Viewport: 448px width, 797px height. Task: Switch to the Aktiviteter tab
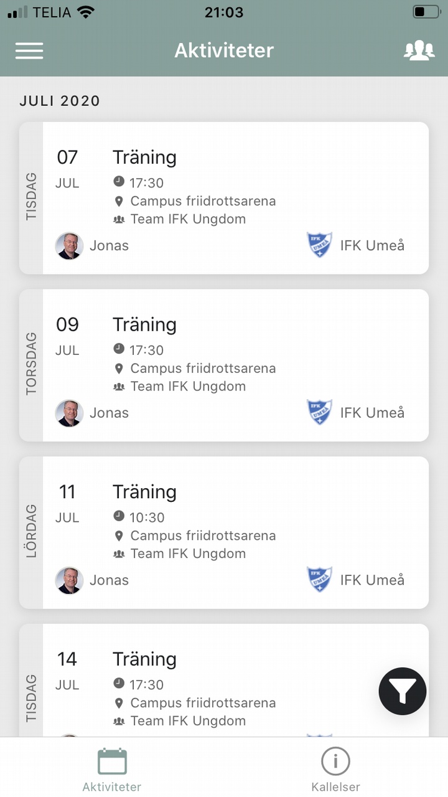112,770
